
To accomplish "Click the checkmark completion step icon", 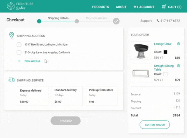I will coord(116,21).
